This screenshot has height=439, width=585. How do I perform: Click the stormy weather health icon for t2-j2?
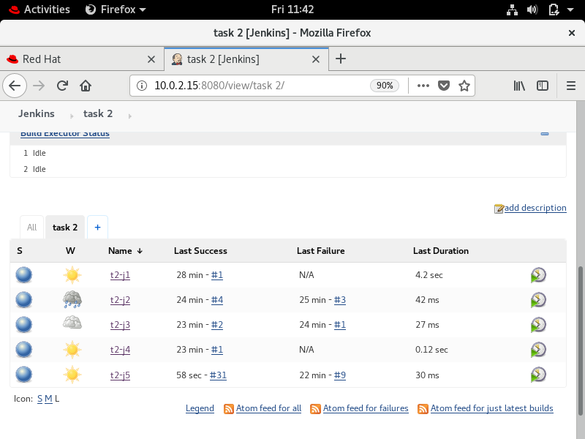[72, 299]
